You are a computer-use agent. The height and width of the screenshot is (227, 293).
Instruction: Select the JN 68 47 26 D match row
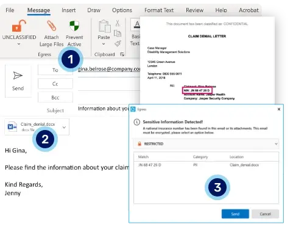(x=206, y=165)
